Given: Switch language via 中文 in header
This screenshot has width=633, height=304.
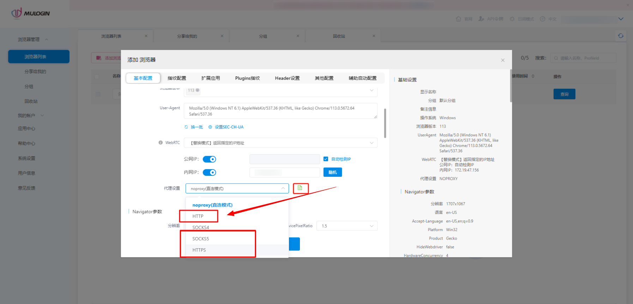Looking at the screenshot, I should (548, 19).
